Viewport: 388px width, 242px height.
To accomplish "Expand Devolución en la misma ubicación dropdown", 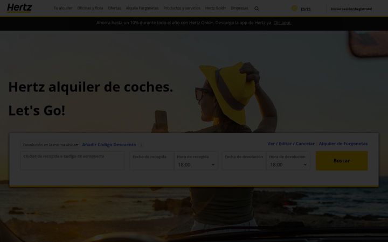I will point(50,145).
